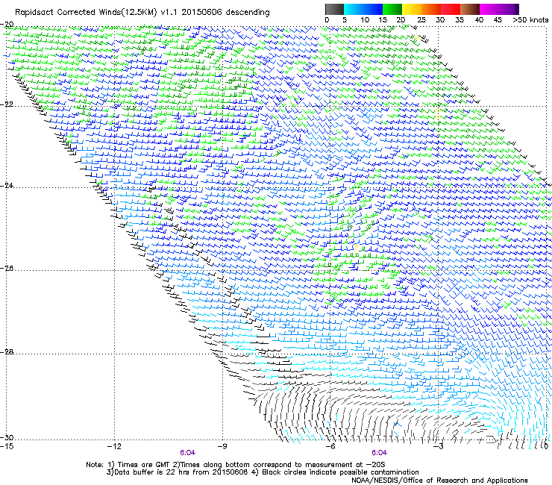Pick the green 15-20 knots legend swatch
This screenshot has height=485, width=552.
pyautogui.click(x=392, y=9)
